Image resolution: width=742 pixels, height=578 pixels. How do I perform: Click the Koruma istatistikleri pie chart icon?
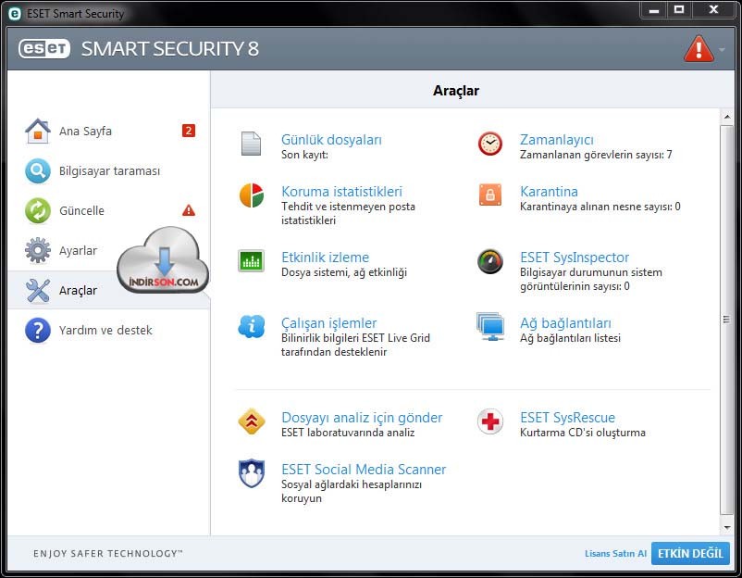click(x=252, y=195)
